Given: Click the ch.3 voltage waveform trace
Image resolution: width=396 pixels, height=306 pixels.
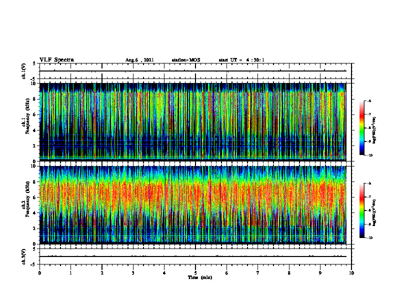Looking at the screenshot, I should (192, 256).
